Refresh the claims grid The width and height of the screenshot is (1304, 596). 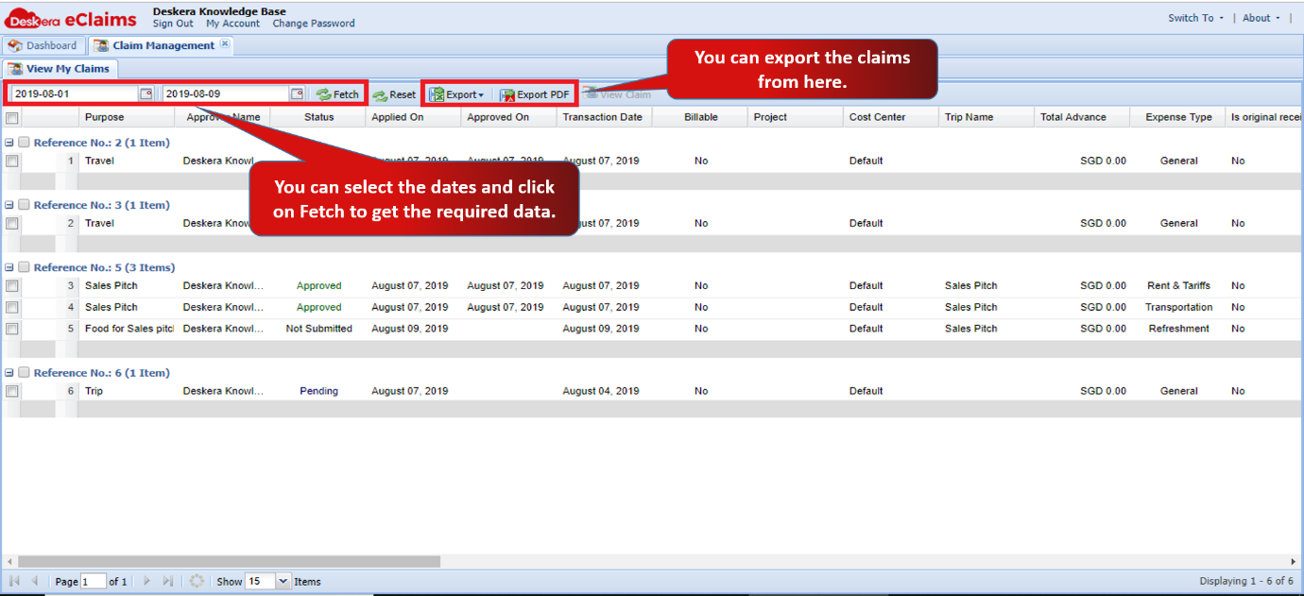point(197,581)
